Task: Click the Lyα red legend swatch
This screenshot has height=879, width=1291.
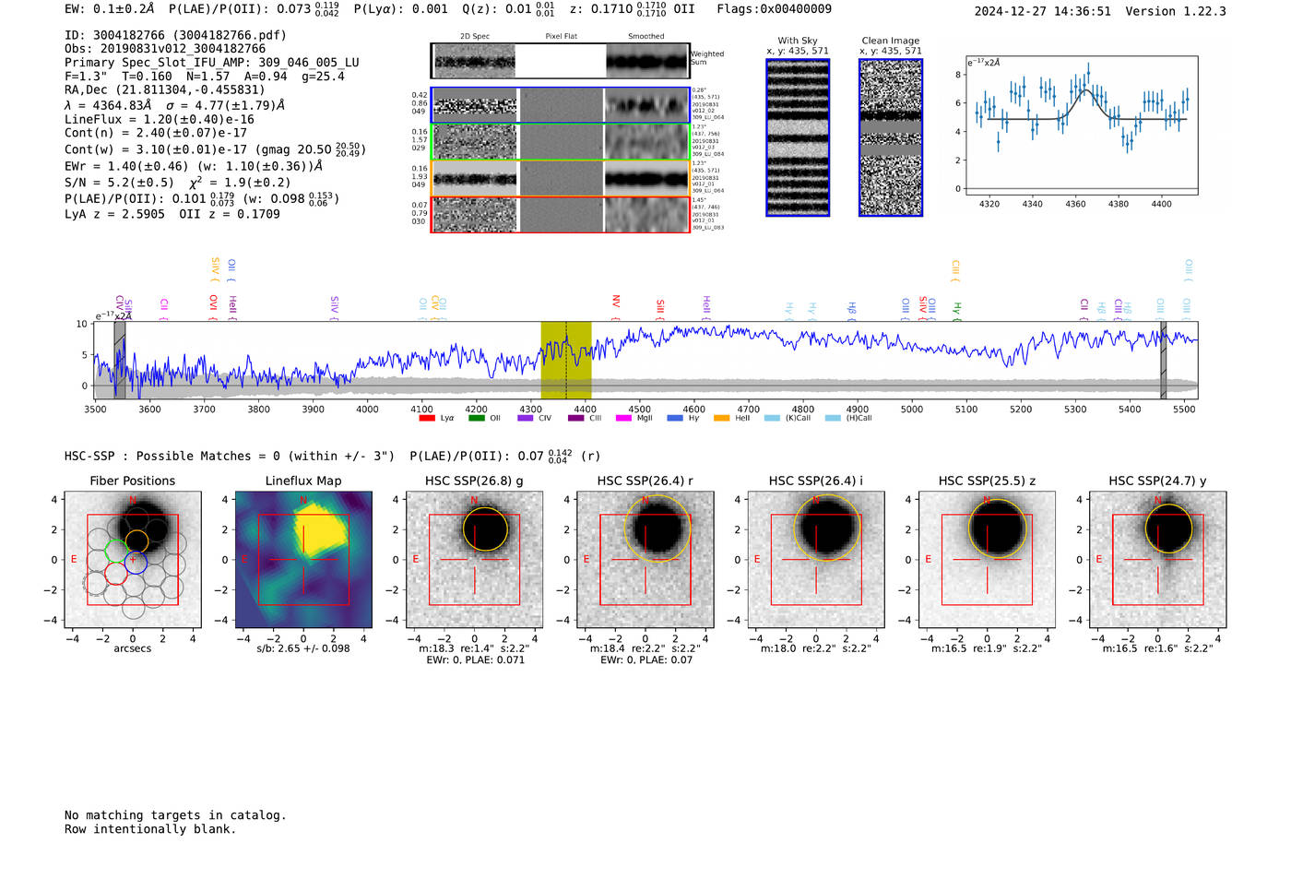Action: [x=426, y=418]
